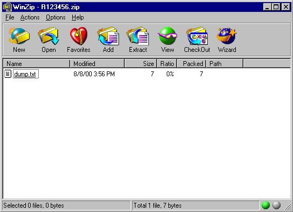293x212 pixels.
Task: Click the 0% ratio value
Action: pos(170,74)
